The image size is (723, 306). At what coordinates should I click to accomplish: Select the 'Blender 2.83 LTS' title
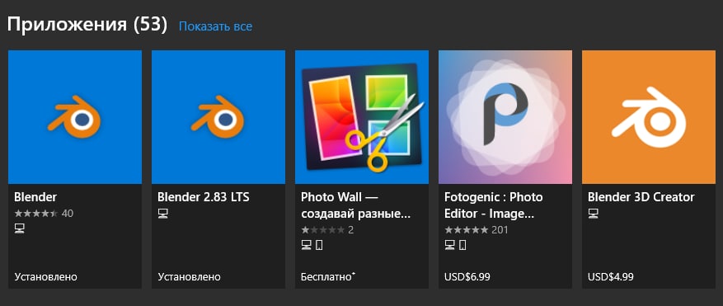[204, 197]
